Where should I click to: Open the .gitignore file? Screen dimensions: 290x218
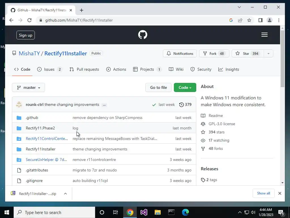click(34, 181)
